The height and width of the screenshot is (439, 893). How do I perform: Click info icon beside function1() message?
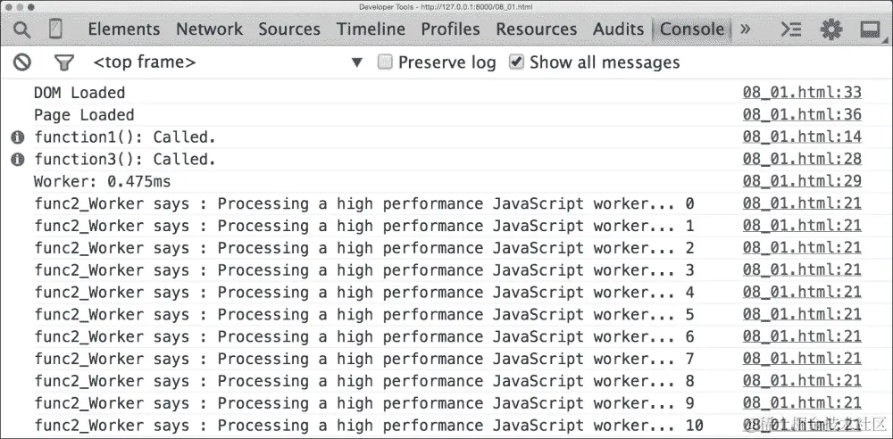[17, 137]
